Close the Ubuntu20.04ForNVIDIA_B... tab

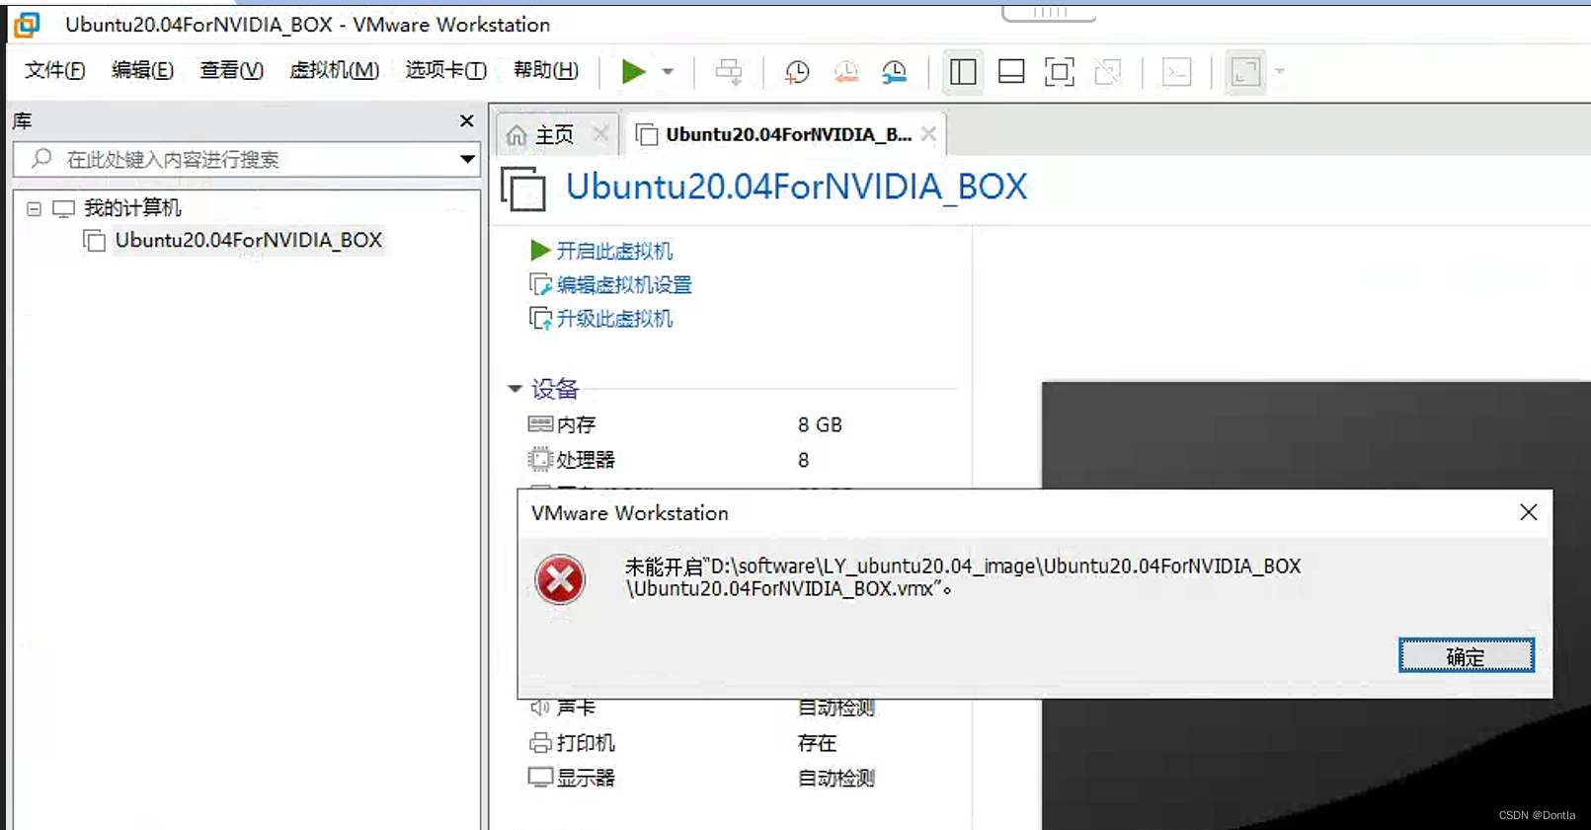tap(928, 133)
